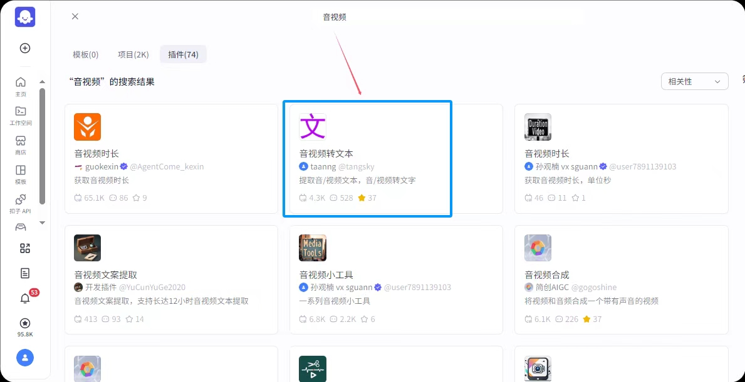The width and height of the screenshot is (745, 382).
Task: Switch to the 模板(0) tab
Action: (85, 54)
